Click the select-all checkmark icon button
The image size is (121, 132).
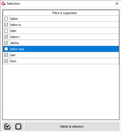(7, 126)
